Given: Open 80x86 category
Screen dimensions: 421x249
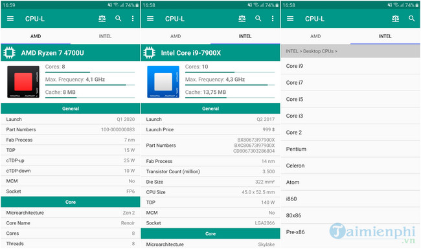Looking at the screenshot, I should pos(350,215).
